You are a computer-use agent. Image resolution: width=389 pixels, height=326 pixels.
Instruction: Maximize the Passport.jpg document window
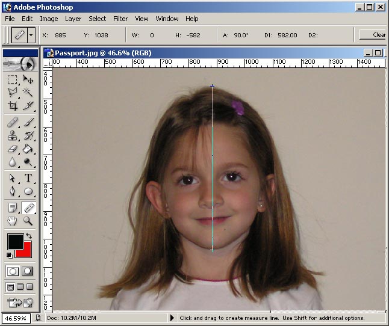[378, 53]
